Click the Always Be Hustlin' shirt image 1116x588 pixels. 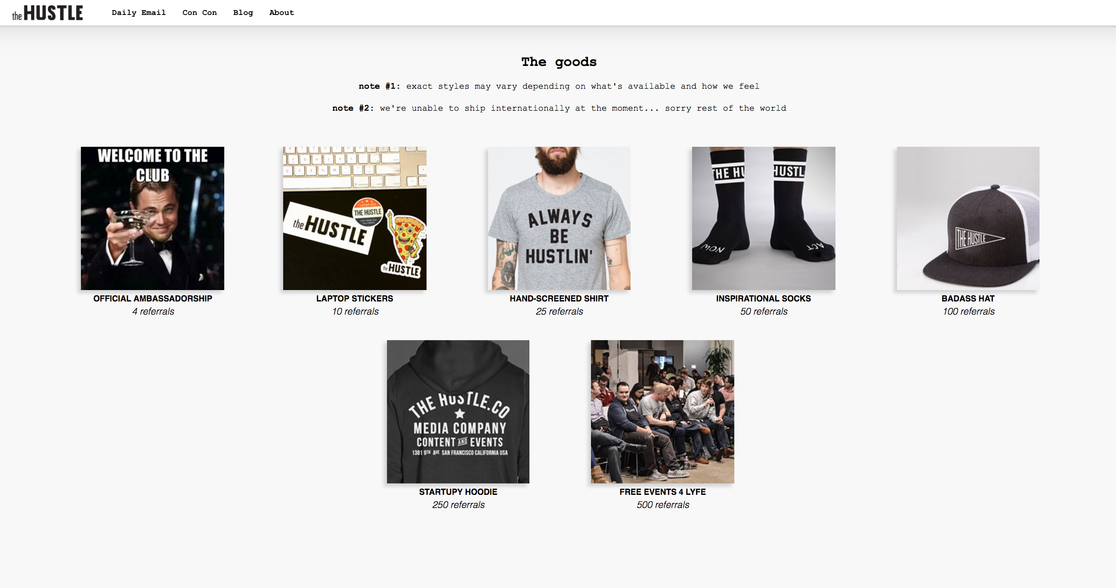(559, 218)
